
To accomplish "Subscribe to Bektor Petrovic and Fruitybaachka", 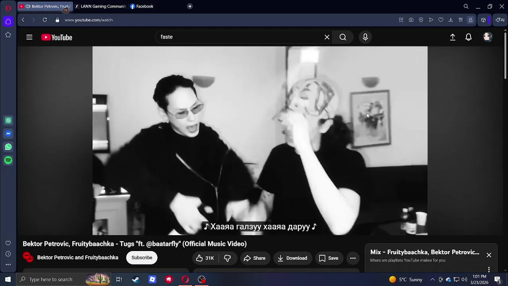I will tap(142, 258).
